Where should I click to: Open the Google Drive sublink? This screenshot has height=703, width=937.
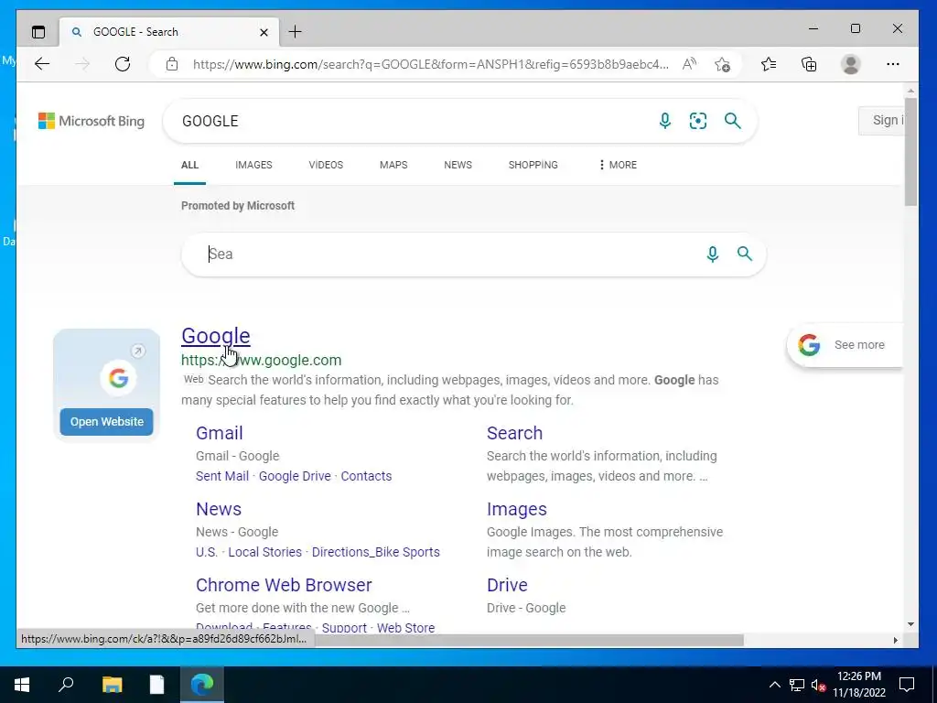point(295,476)
